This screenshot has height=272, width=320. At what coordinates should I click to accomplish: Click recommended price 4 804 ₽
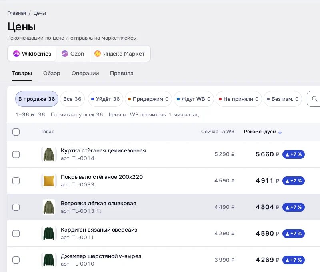coord(267,207)
